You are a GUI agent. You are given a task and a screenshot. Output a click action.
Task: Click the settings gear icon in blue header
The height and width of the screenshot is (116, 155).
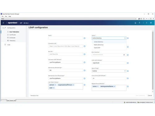151,23
